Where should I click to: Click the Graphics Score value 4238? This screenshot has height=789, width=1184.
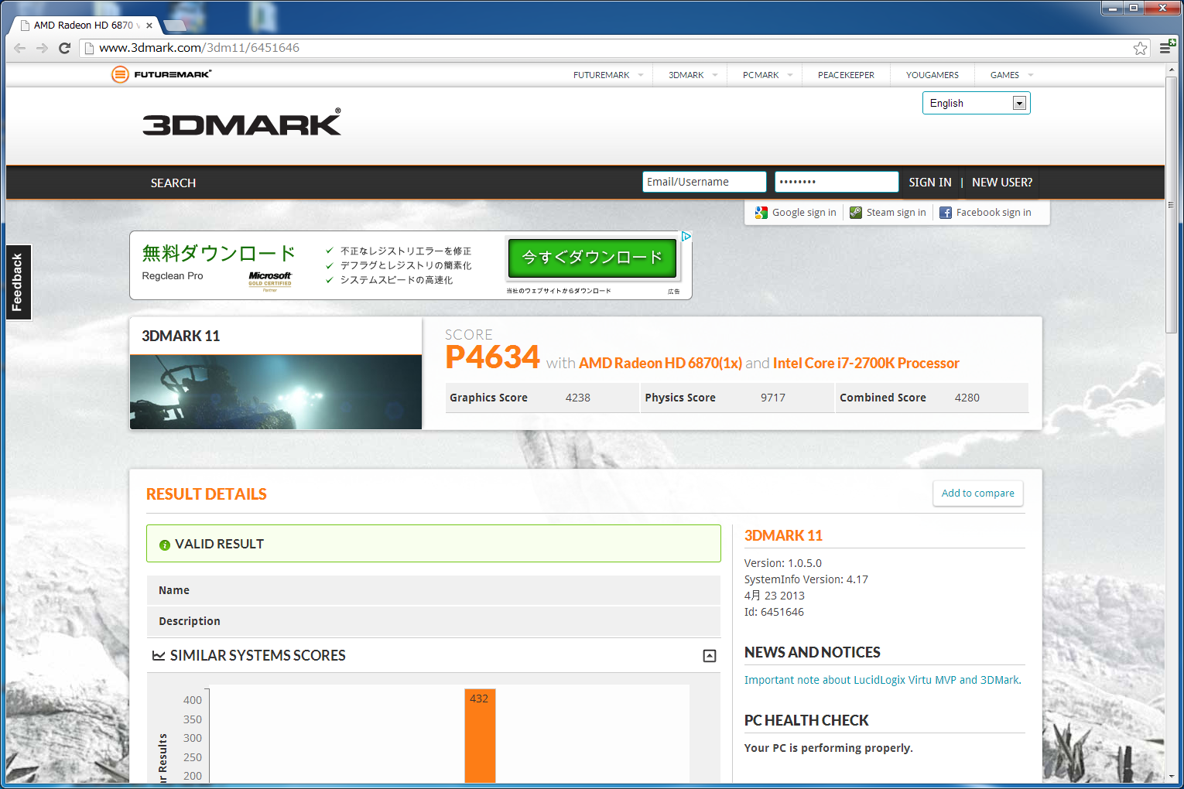click(x=578, y=398)
